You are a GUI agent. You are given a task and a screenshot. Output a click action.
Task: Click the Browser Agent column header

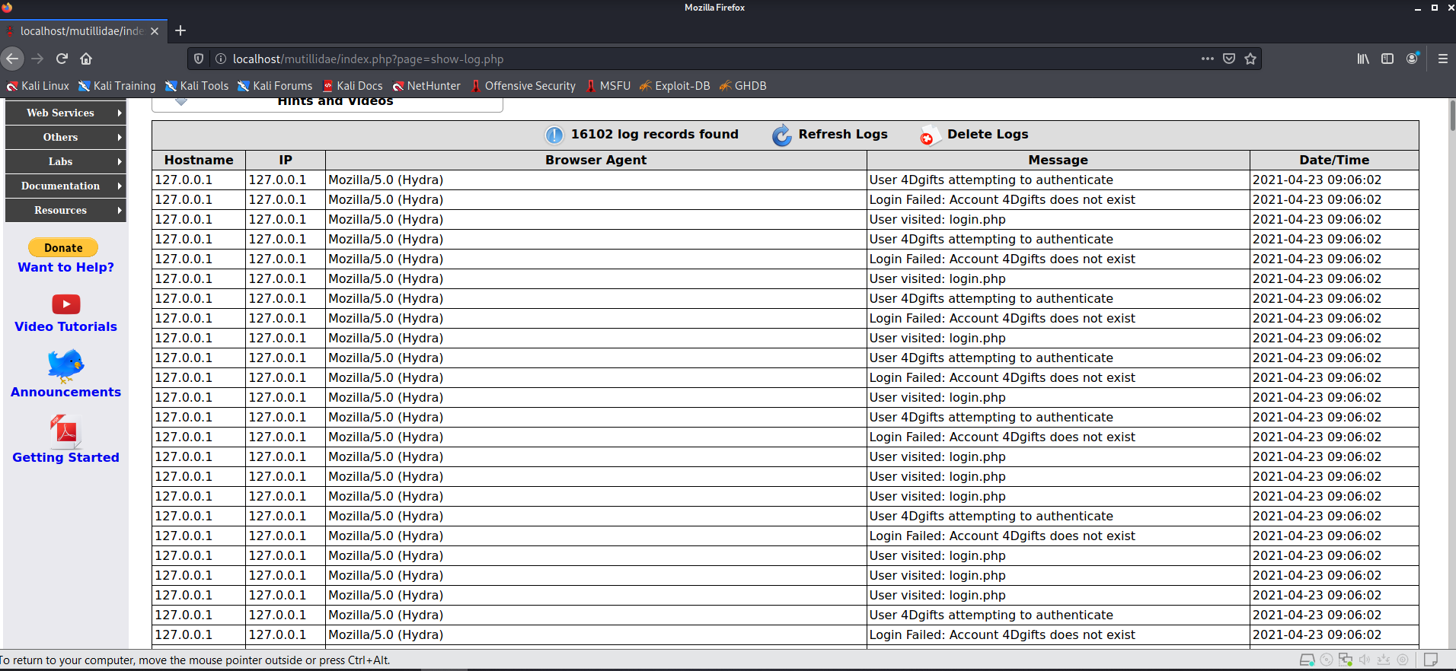point(595,160)
